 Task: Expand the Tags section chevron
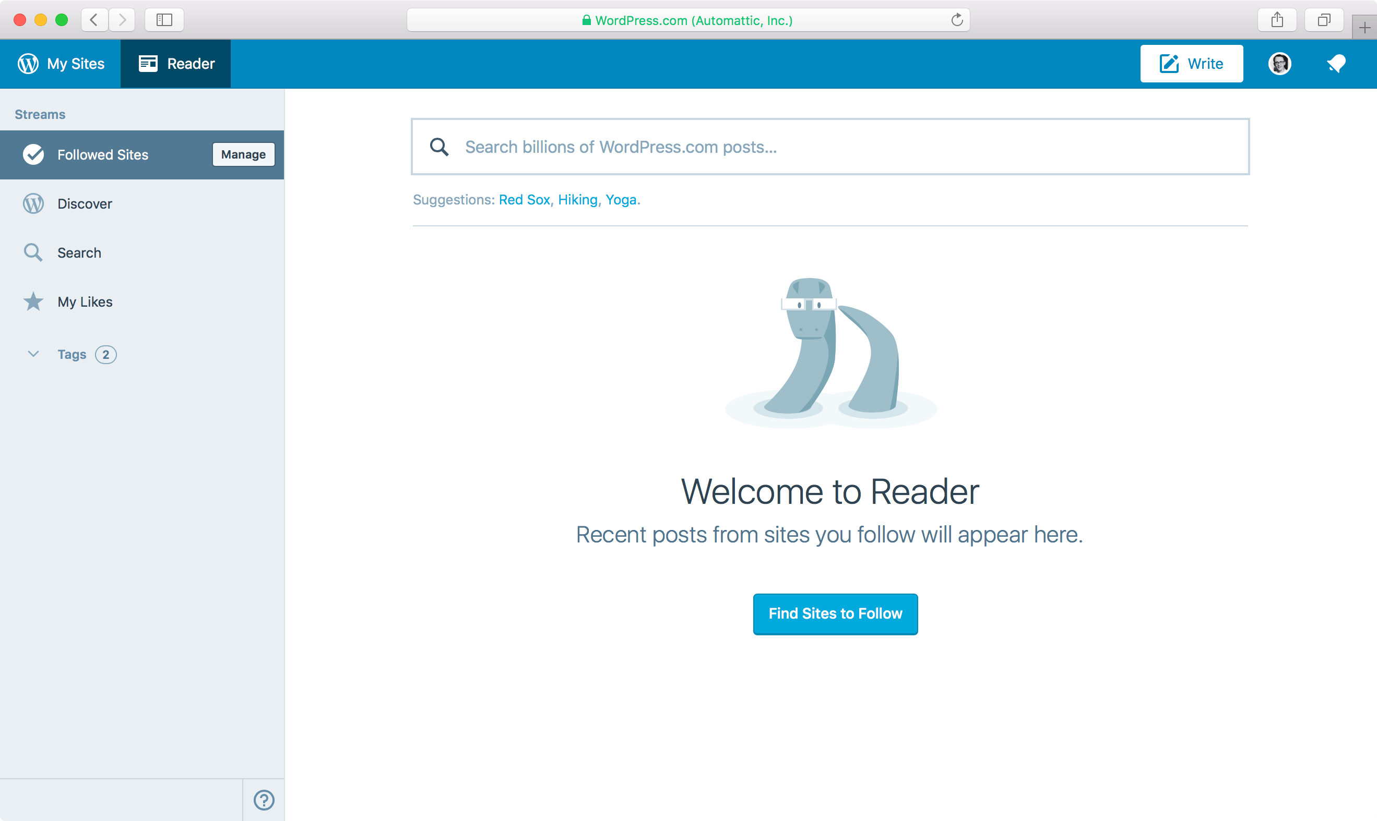(33, 354)
